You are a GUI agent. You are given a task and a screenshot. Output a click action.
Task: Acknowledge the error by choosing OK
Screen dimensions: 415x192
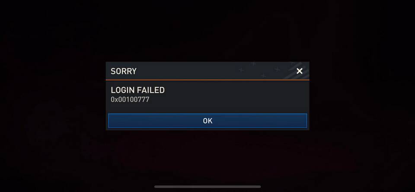pyautogui.click(x=207, y=121)
